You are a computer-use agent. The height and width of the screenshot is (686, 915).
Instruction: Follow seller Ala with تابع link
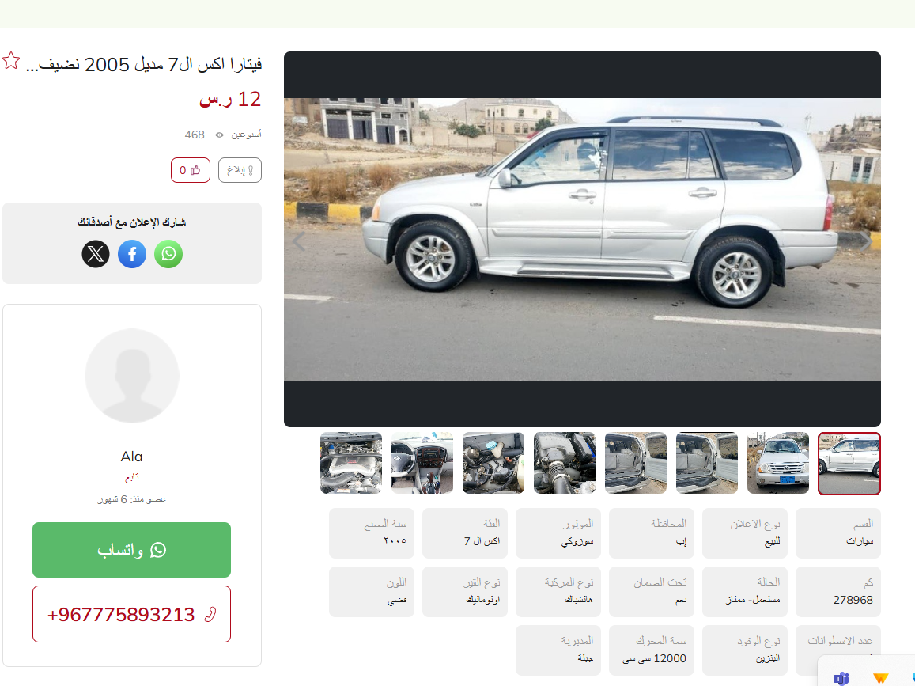pyautogui.click(x=132, y=477)
